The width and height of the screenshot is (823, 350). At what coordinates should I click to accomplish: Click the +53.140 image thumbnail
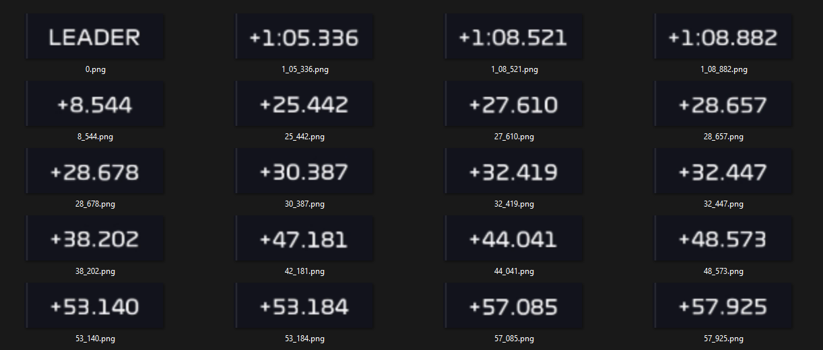click(x=95, y=306)
